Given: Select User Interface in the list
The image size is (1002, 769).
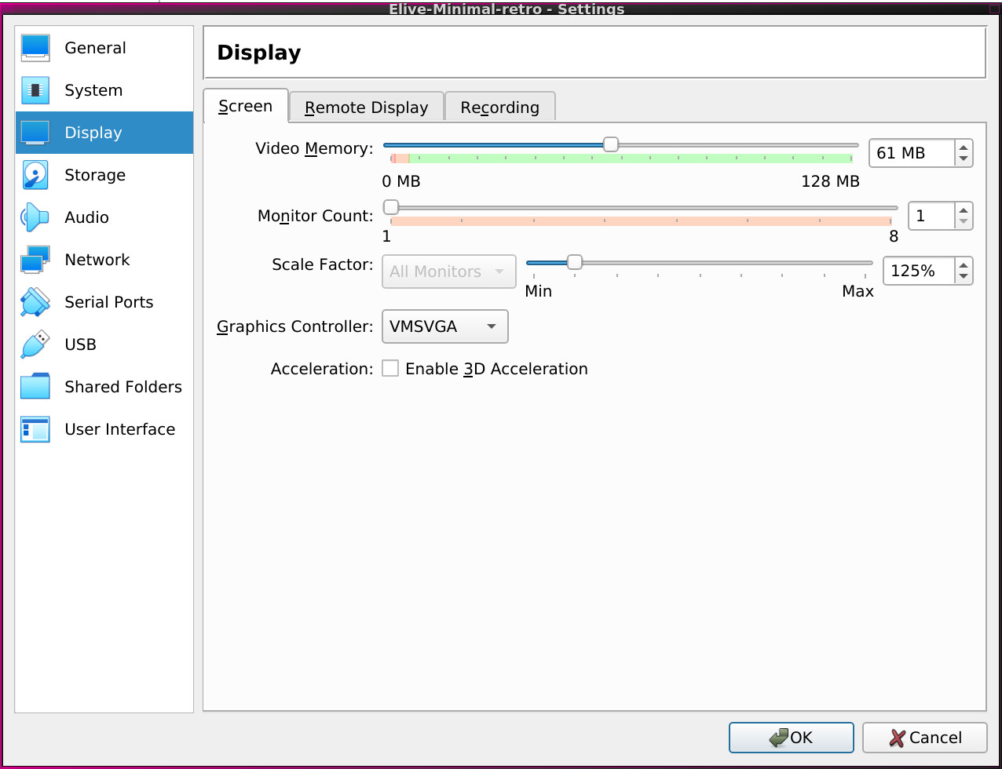Looking at the screenshot, I should coord(104,429).
